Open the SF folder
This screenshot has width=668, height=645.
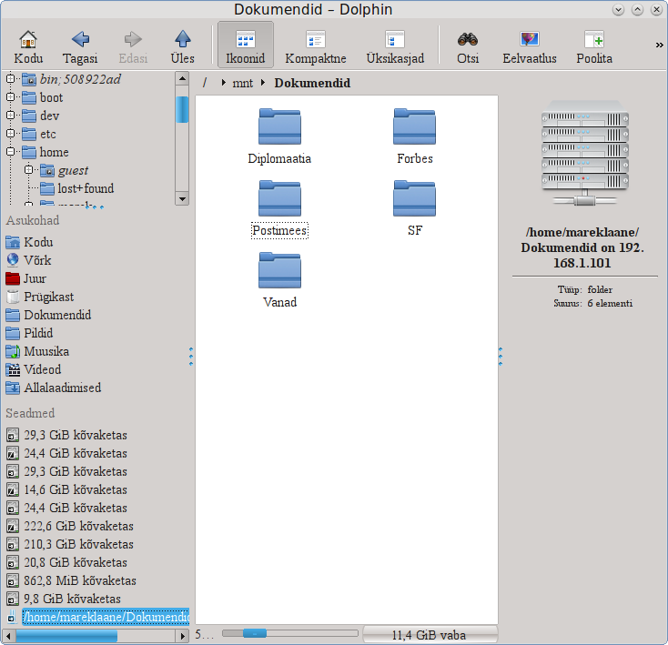[x=414, y=208]
